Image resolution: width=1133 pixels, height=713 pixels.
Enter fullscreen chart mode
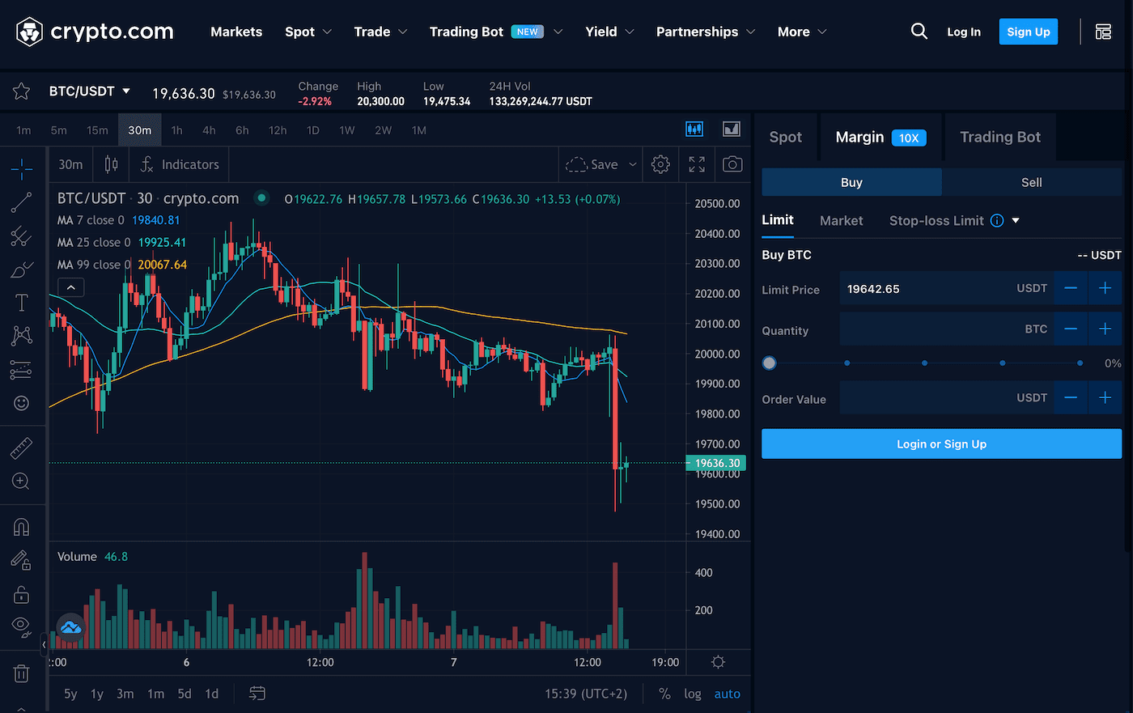pyautogui.click(x=697, y=164)
